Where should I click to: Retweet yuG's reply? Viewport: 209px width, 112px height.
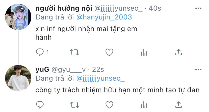(75, 105)
